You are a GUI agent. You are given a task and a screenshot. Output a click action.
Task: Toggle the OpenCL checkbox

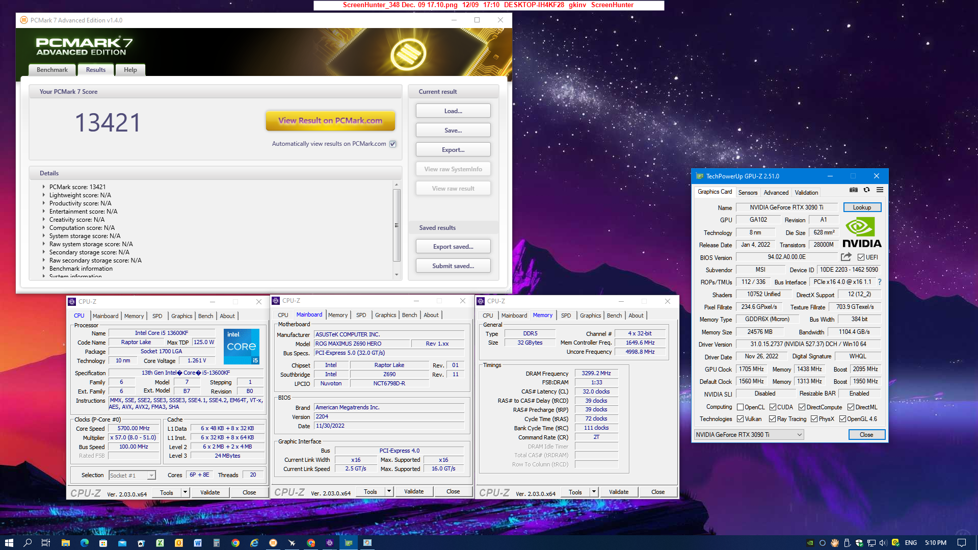(740, 407)
